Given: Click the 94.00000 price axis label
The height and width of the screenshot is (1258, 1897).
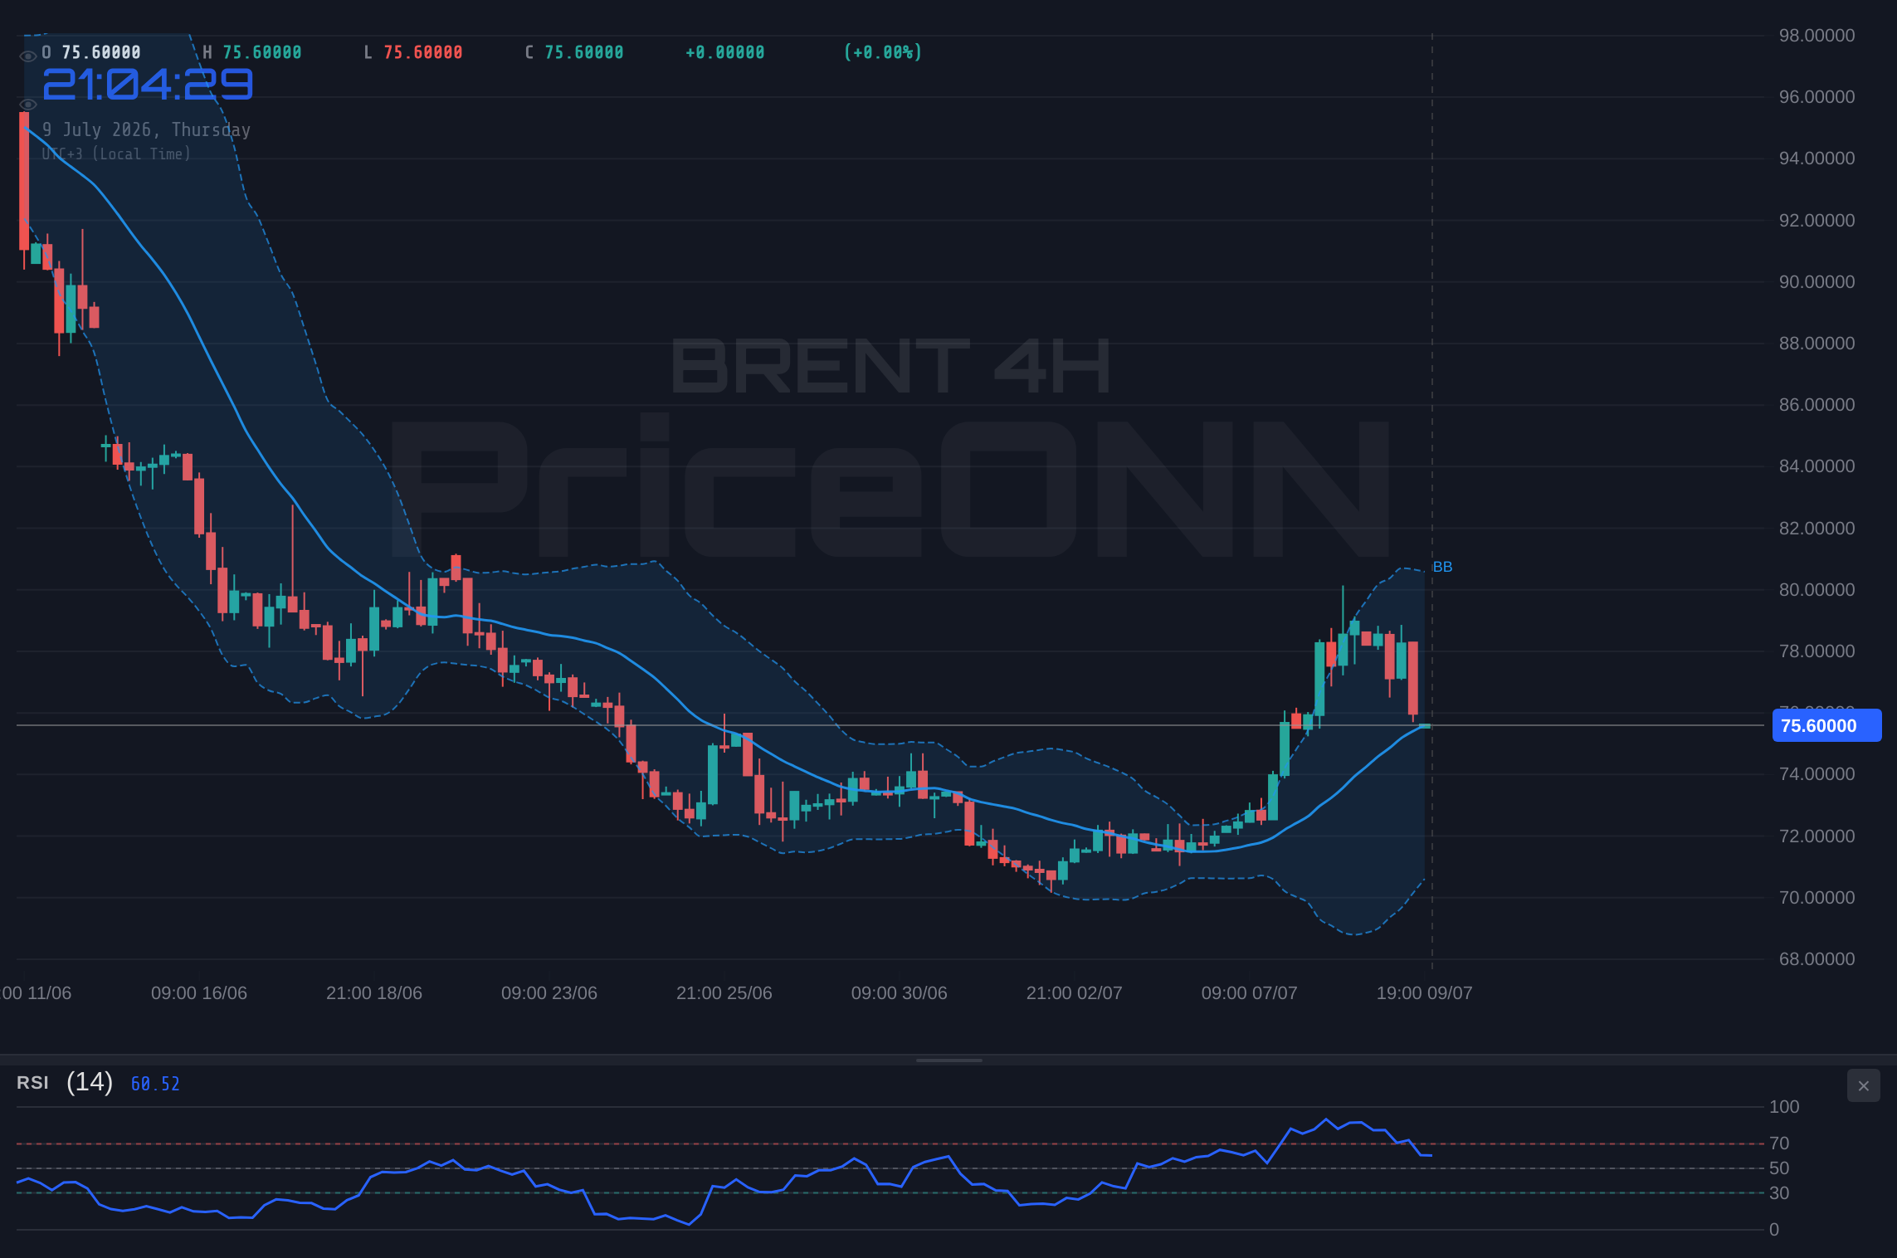Looking at the screenshot, I should pos(1817,158).
